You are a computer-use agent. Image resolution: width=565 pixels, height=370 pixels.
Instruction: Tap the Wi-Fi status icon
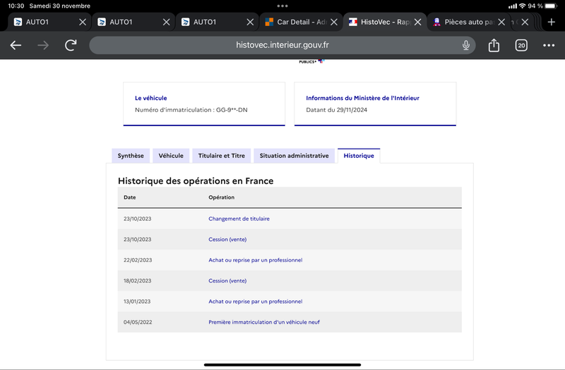(x=522, y=6)
